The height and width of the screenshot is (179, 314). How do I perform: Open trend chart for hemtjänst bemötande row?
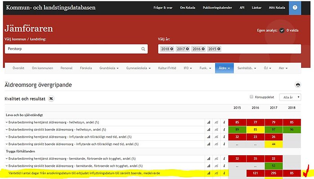point(217,159)
